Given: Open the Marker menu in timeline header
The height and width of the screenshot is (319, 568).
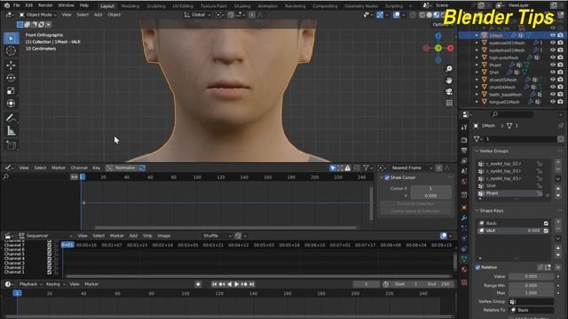Looking at the screenshot, I should (91, 284).
